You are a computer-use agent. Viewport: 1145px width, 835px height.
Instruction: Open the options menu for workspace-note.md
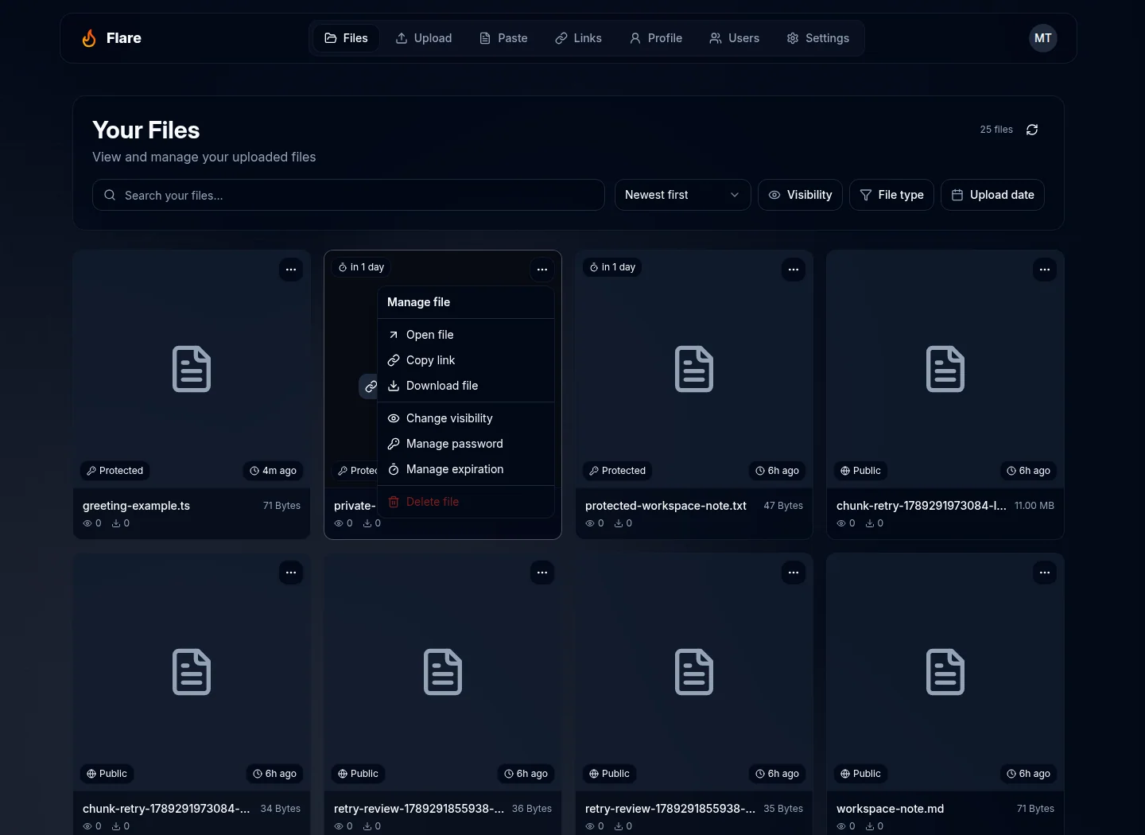1045,573
